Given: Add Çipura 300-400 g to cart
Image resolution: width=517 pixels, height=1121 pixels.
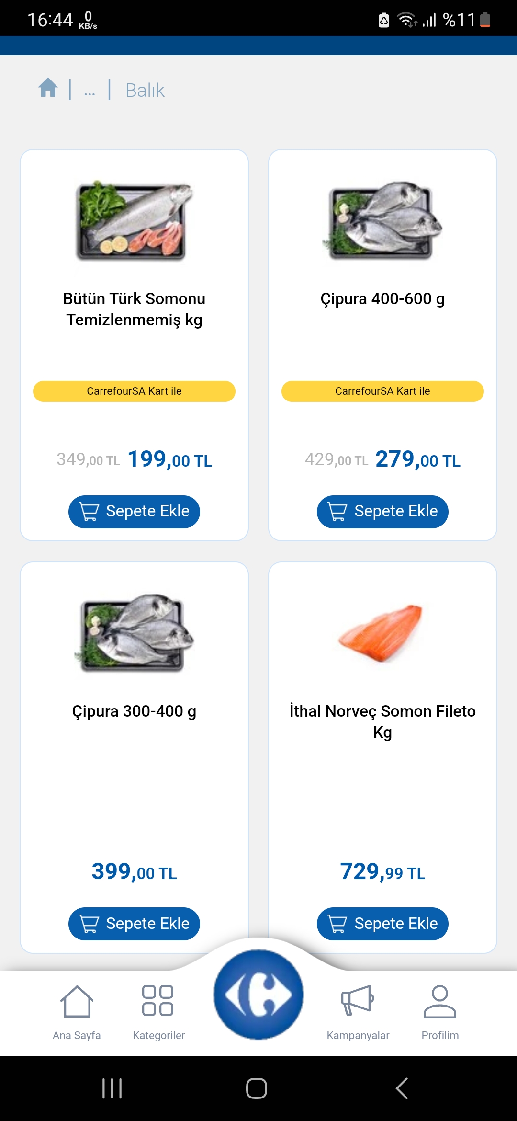Looking at the screenshot, I should coord(134,924).
